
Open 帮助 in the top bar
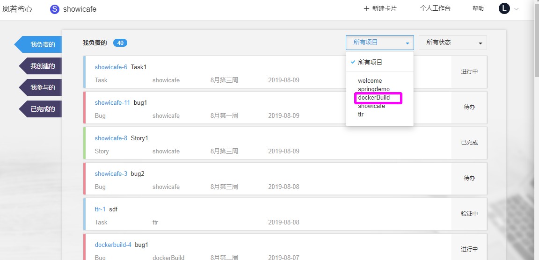(x=478, y=8)
